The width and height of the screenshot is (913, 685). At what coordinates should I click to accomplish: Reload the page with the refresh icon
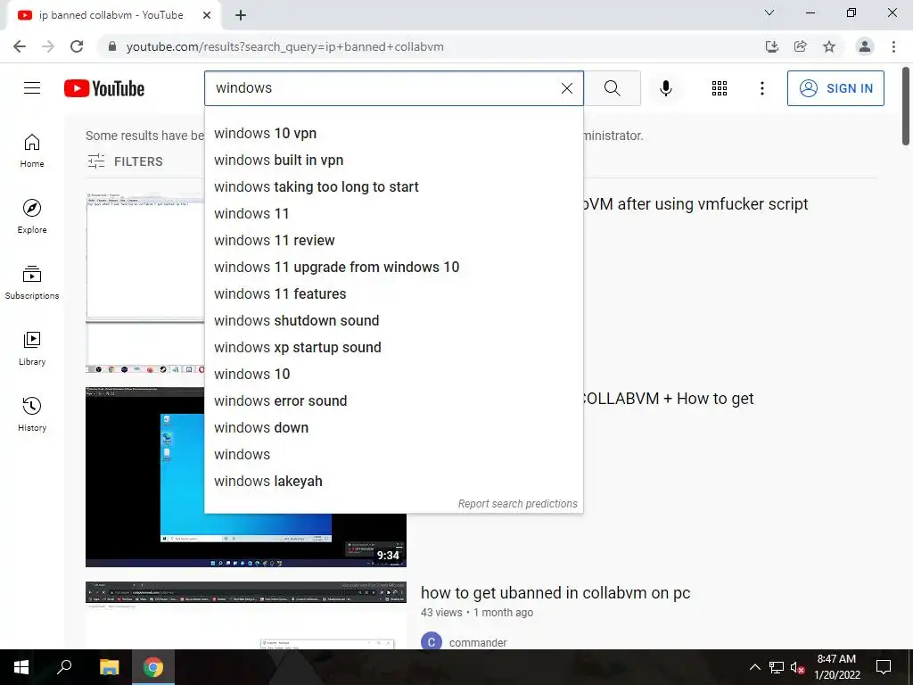click(x=77, y=46)
